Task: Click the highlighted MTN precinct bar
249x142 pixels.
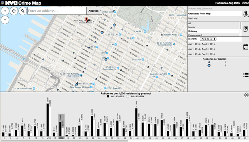Action: coord(60,129)
